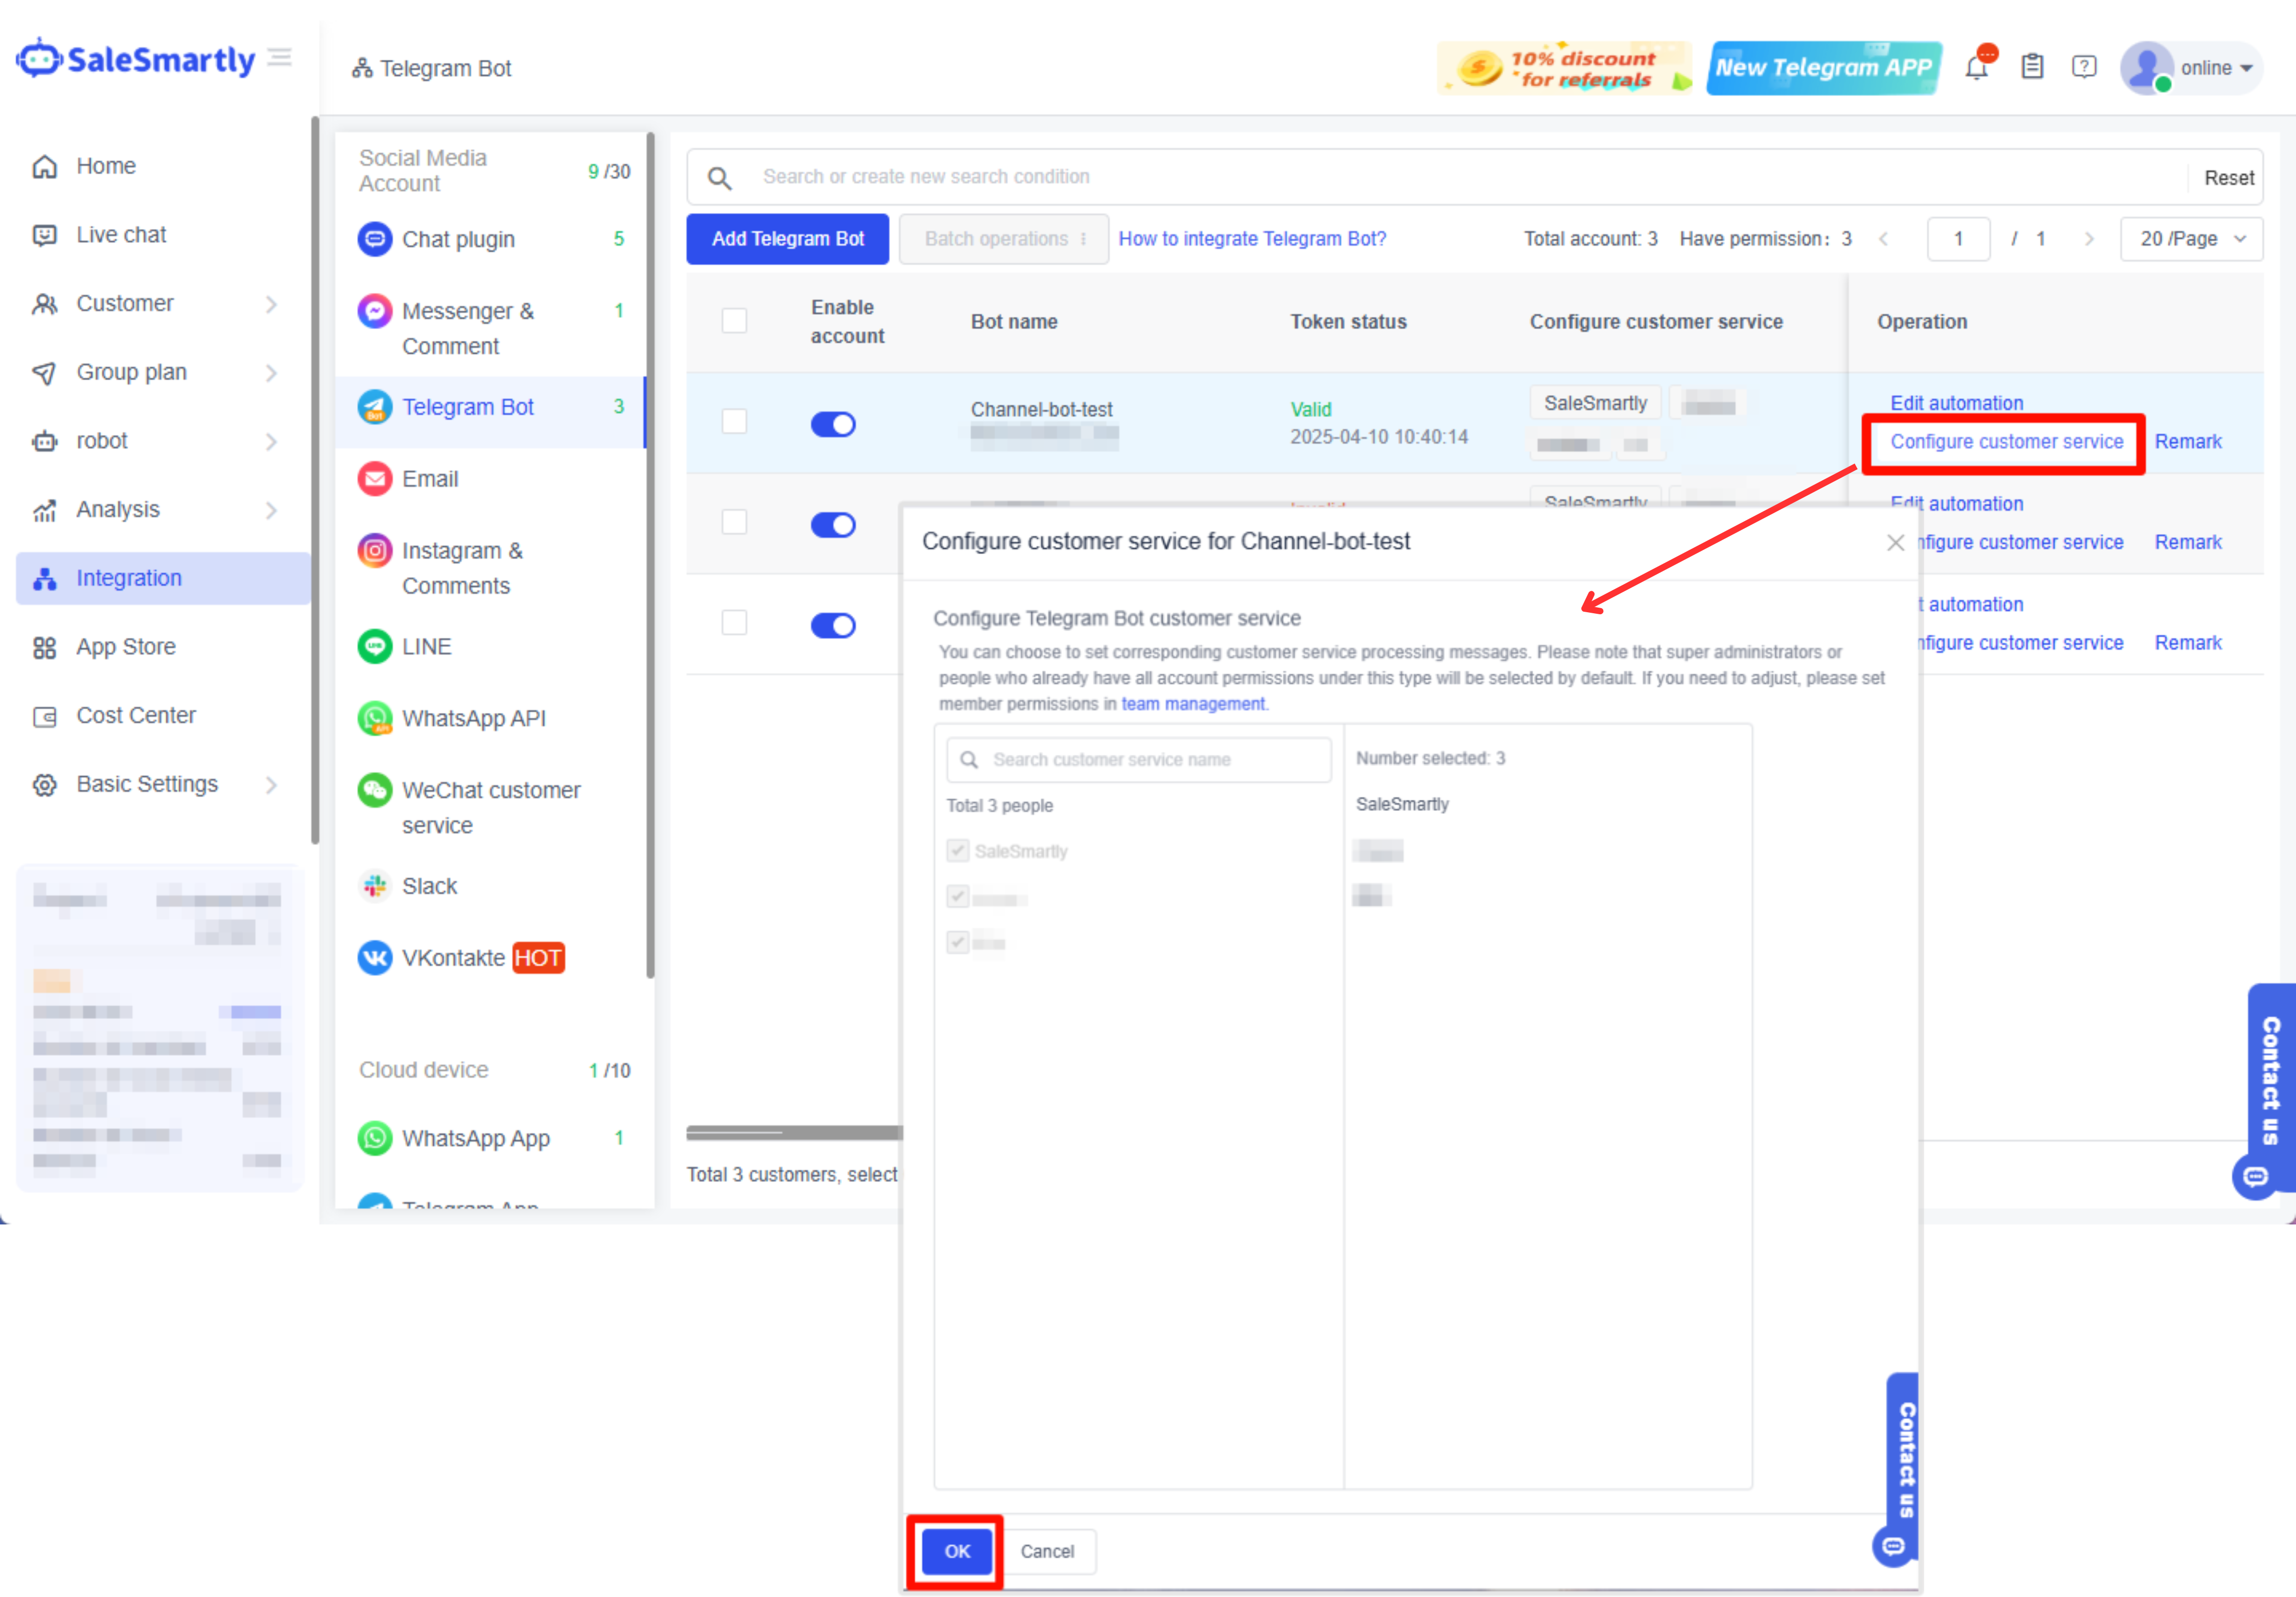Disable the Channel-bot-test account toggle
The width and height of the screenshot is (2296, 1597).
(832, 424)
